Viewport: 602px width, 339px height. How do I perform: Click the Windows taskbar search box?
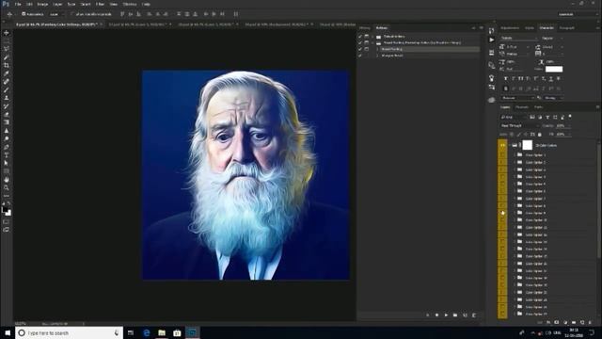pyautogui.click(x=69, y=332)
